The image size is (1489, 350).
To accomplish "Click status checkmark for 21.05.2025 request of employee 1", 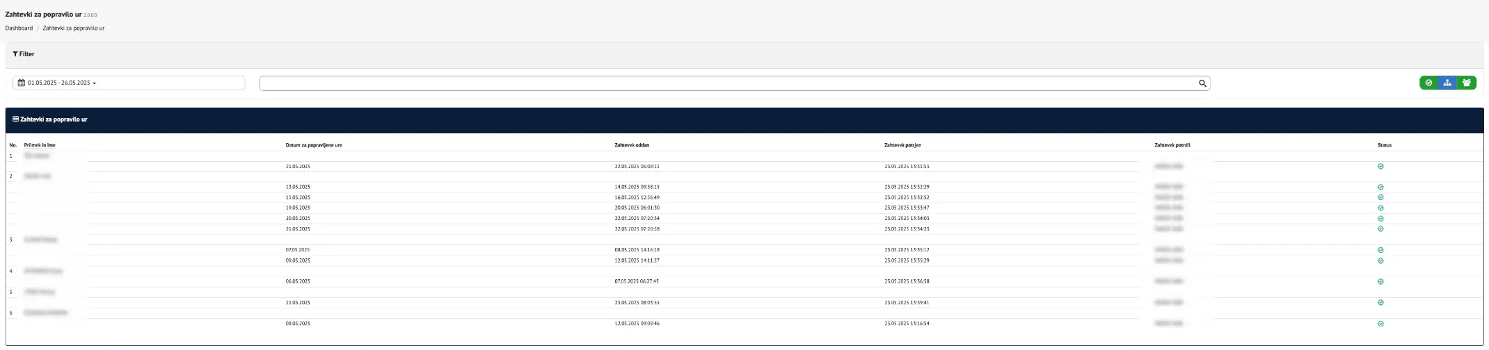I will coord(1380,167).
